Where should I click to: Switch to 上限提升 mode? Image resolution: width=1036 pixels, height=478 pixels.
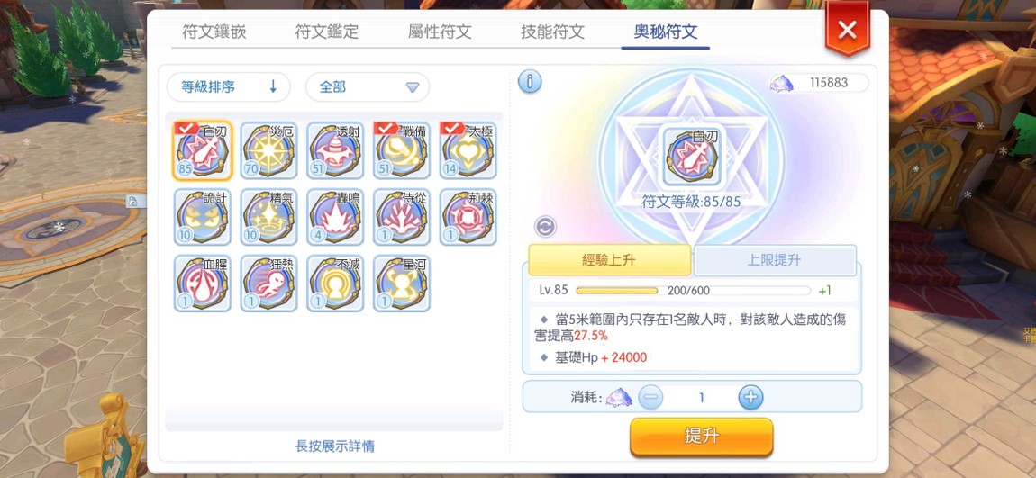[775, 260]
